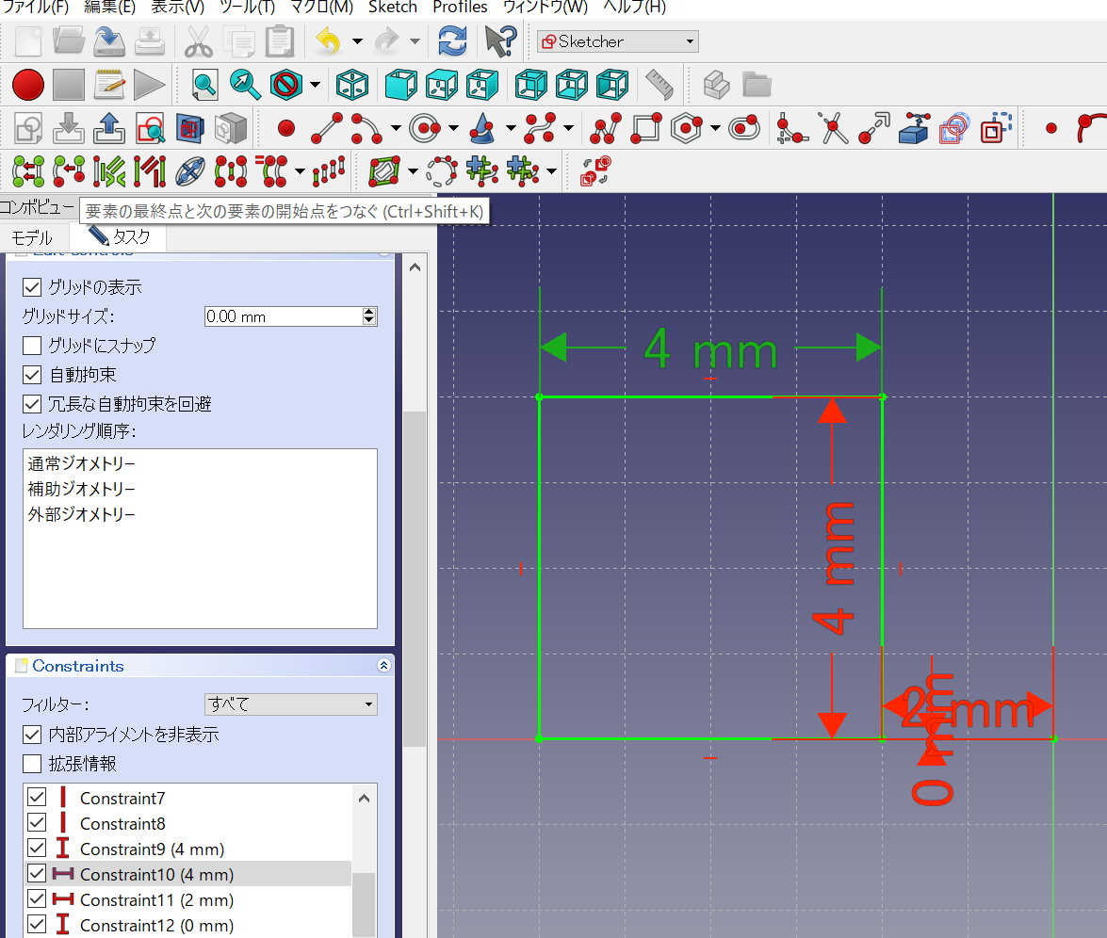Select 補助ジオメトリー in rendering order list
This screenshot has width=1107, height=938.
click(x=200, y=489)
